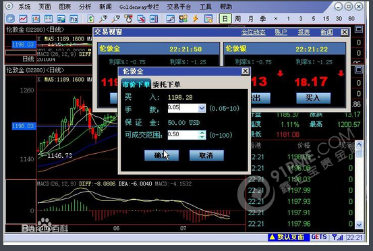Switch to the 委托下单 tab
Screen dimensions: 373x251
pos(167,84)
